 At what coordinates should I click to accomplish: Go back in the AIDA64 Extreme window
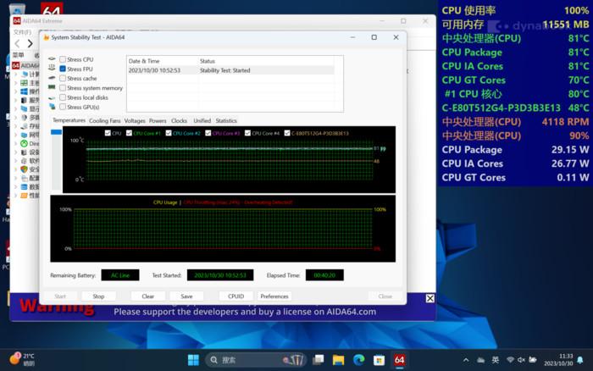click(x=18, y=44)
